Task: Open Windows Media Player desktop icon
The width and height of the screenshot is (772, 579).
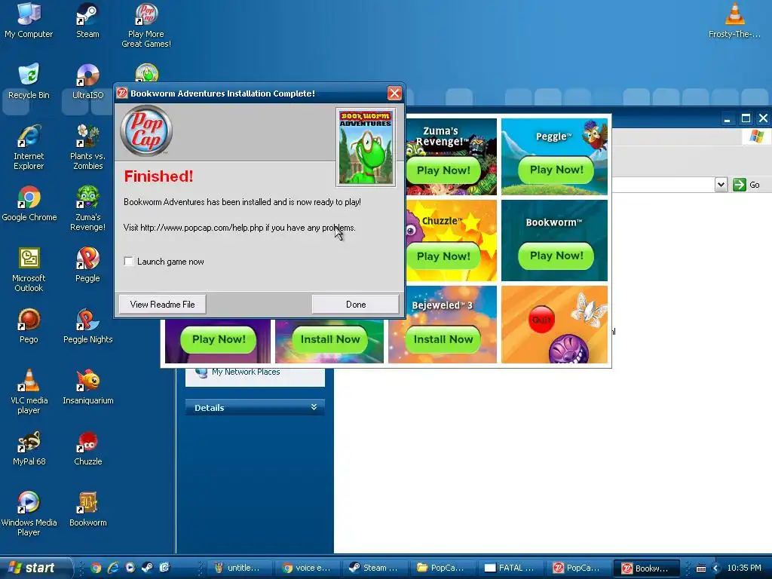Action: pyautogui.click(x=29, y=513)
